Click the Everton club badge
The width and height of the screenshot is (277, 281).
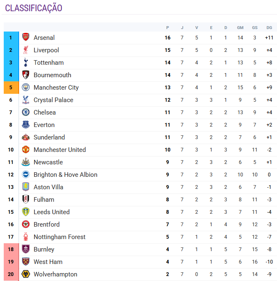[26, 125]
